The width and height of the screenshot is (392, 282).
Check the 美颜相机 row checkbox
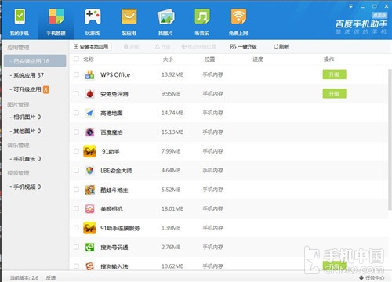coord(76,208)
